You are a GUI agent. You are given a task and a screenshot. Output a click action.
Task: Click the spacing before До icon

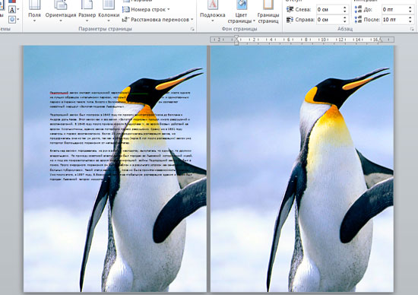tap(358, 10)
